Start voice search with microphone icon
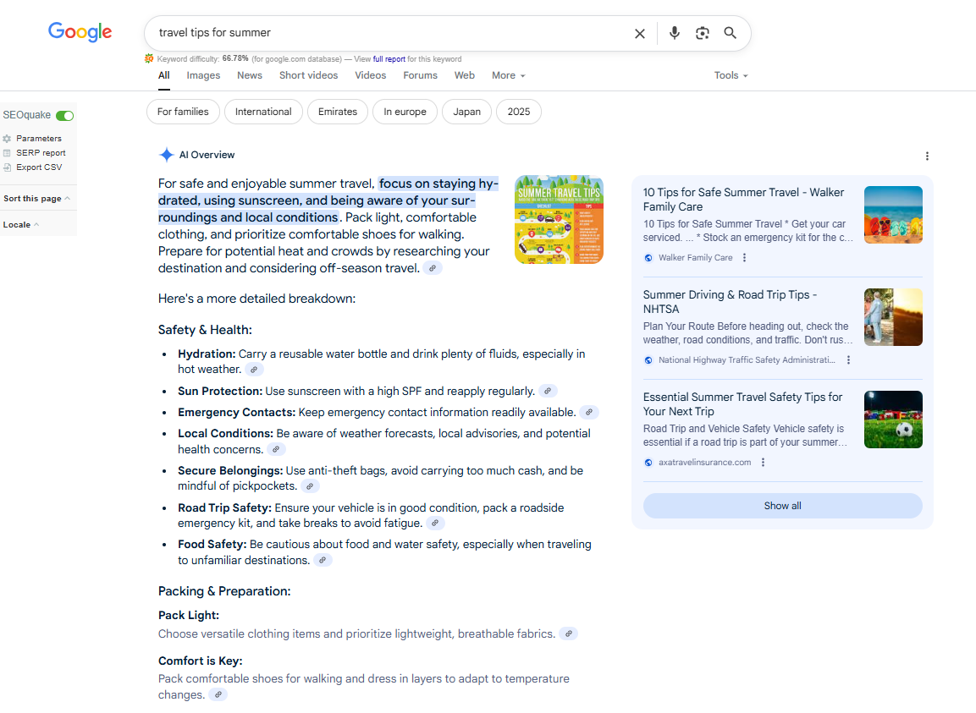 [674, 33]
